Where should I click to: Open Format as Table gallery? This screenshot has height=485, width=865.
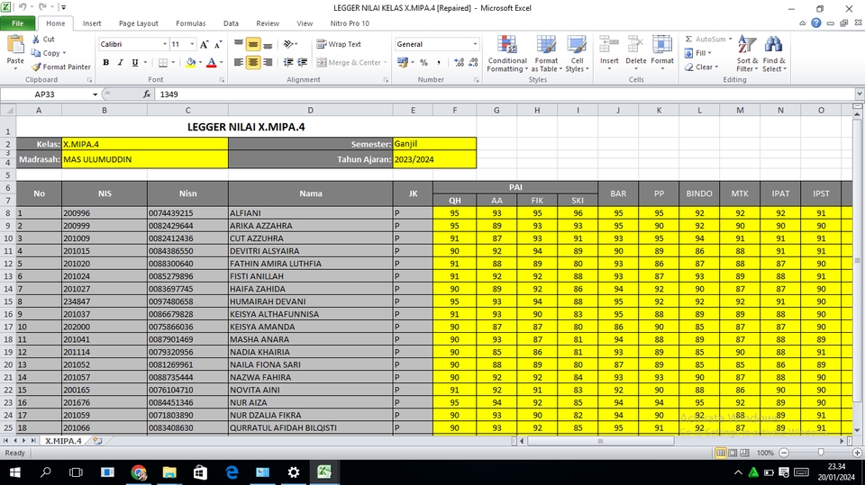(546, 53)
